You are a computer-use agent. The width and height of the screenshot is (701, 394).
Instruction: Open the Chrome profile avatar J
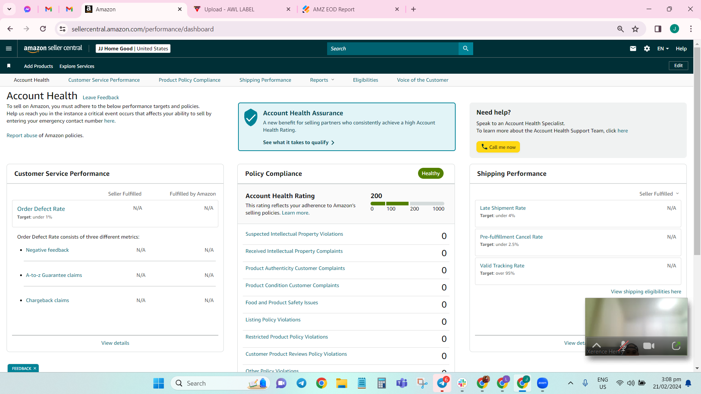(x=674, y=29)
